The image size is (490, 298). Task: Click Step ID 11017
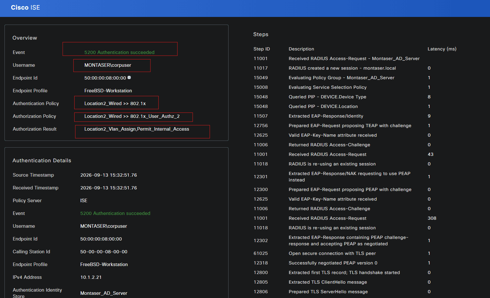click(261, 68)
